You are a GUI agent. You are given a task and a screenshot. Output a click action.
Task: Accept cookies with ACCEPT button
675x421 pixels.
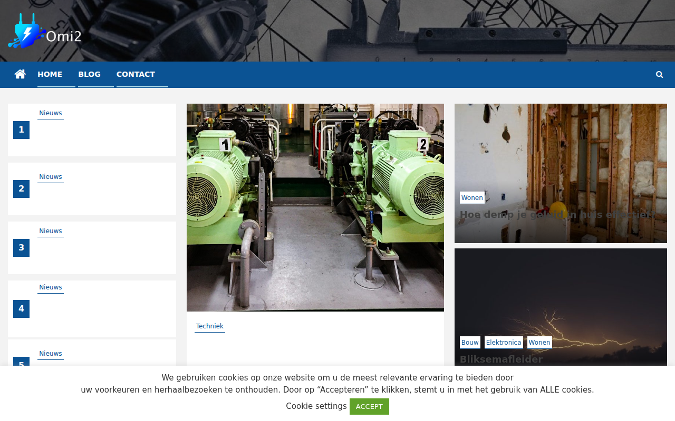pyautogui.click(x=369, y=406)
